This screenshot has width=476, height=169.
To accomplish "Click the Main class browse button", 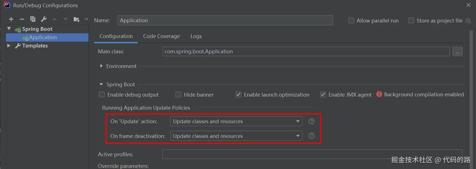I will click(x=457, y=52).
